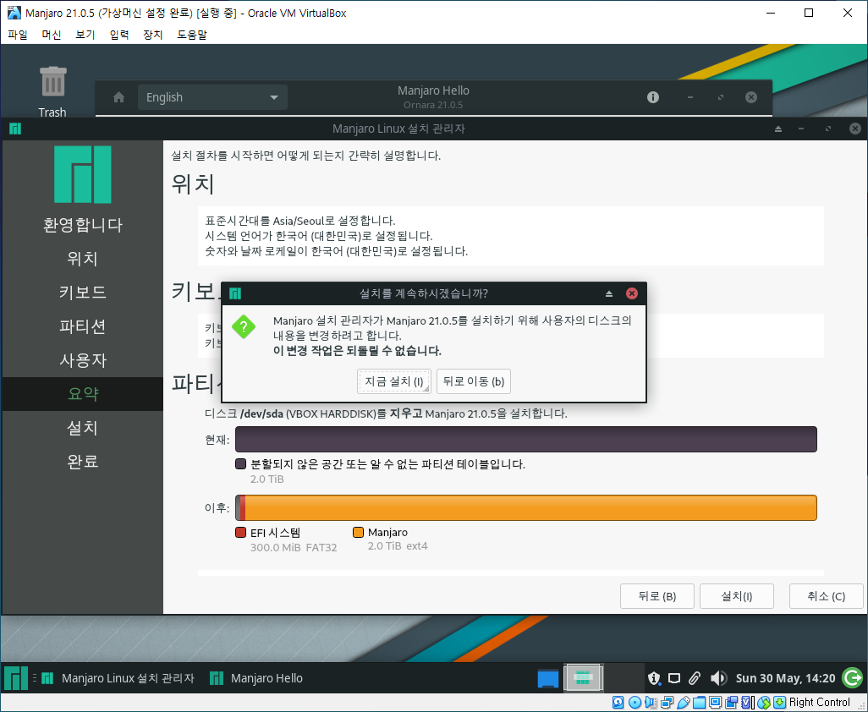The width and height of the screenshot is (868, 712).
Task: Click the VirtualBox mouse integration status icon
Action: [x=764, y=703]
